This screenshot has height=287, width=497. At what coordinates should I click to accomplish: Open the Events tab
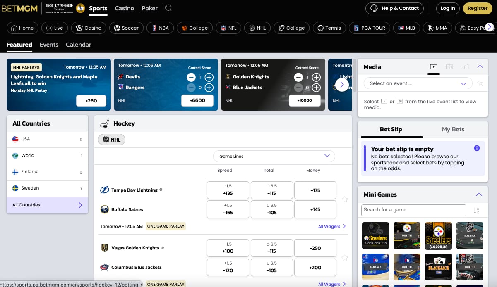click(x=49, y=45)
